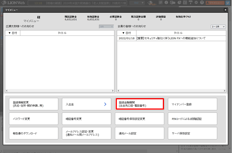The image size is (232, 153).
Task: Click the 必要証拠金 label
Action: [116, 17]
